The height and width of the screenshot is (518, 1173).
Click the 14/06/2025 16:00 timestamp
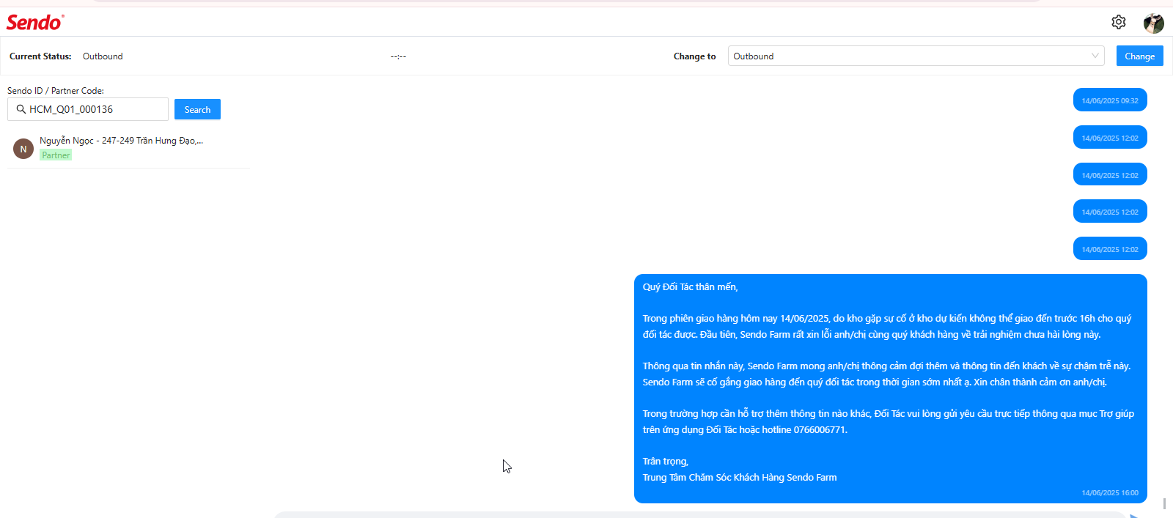point(1110,493)
